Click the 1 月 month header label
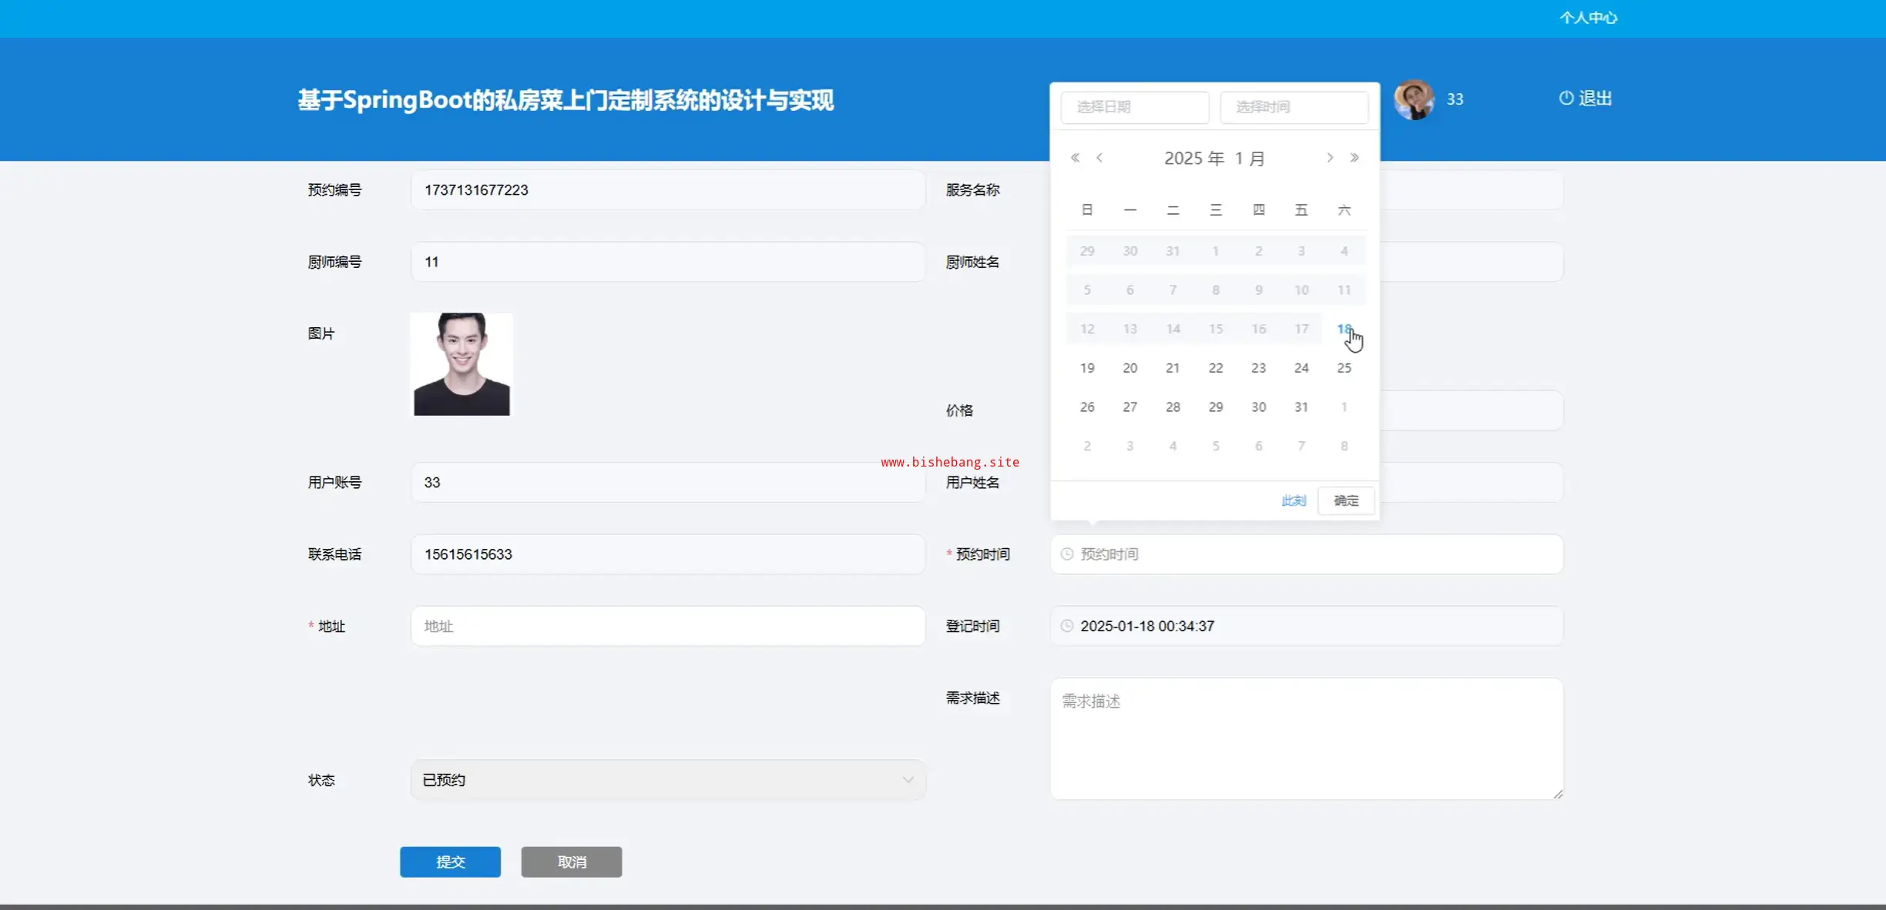The image size is (1886, 910). click(1250, 159)
